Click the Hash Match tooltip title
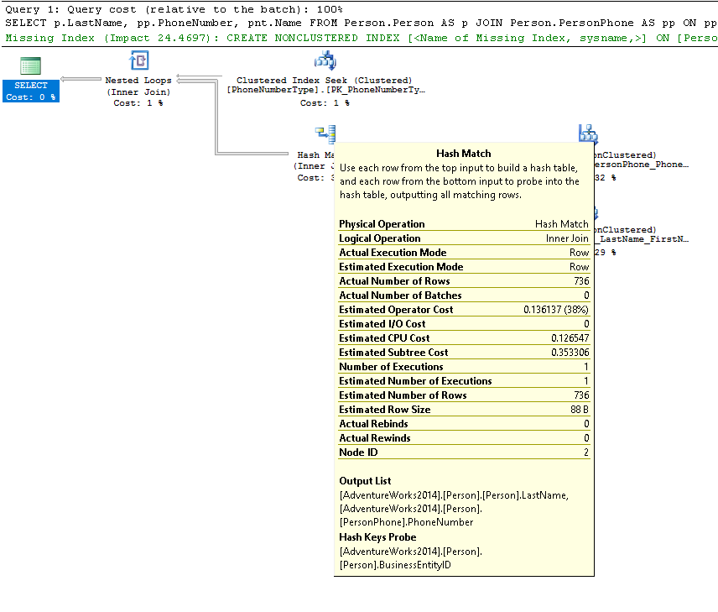 coord(464,154)
